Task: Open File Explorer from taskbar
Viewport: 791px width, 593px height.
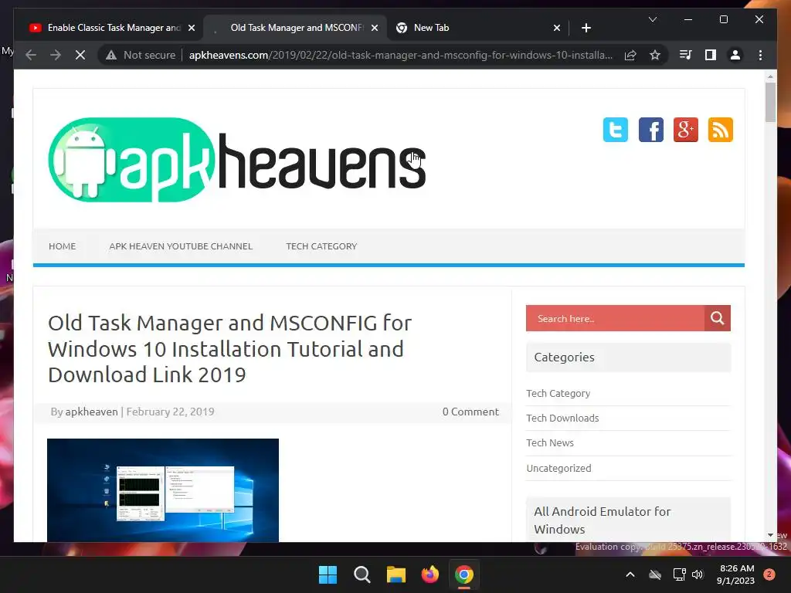Action: (x=396, y=574)
